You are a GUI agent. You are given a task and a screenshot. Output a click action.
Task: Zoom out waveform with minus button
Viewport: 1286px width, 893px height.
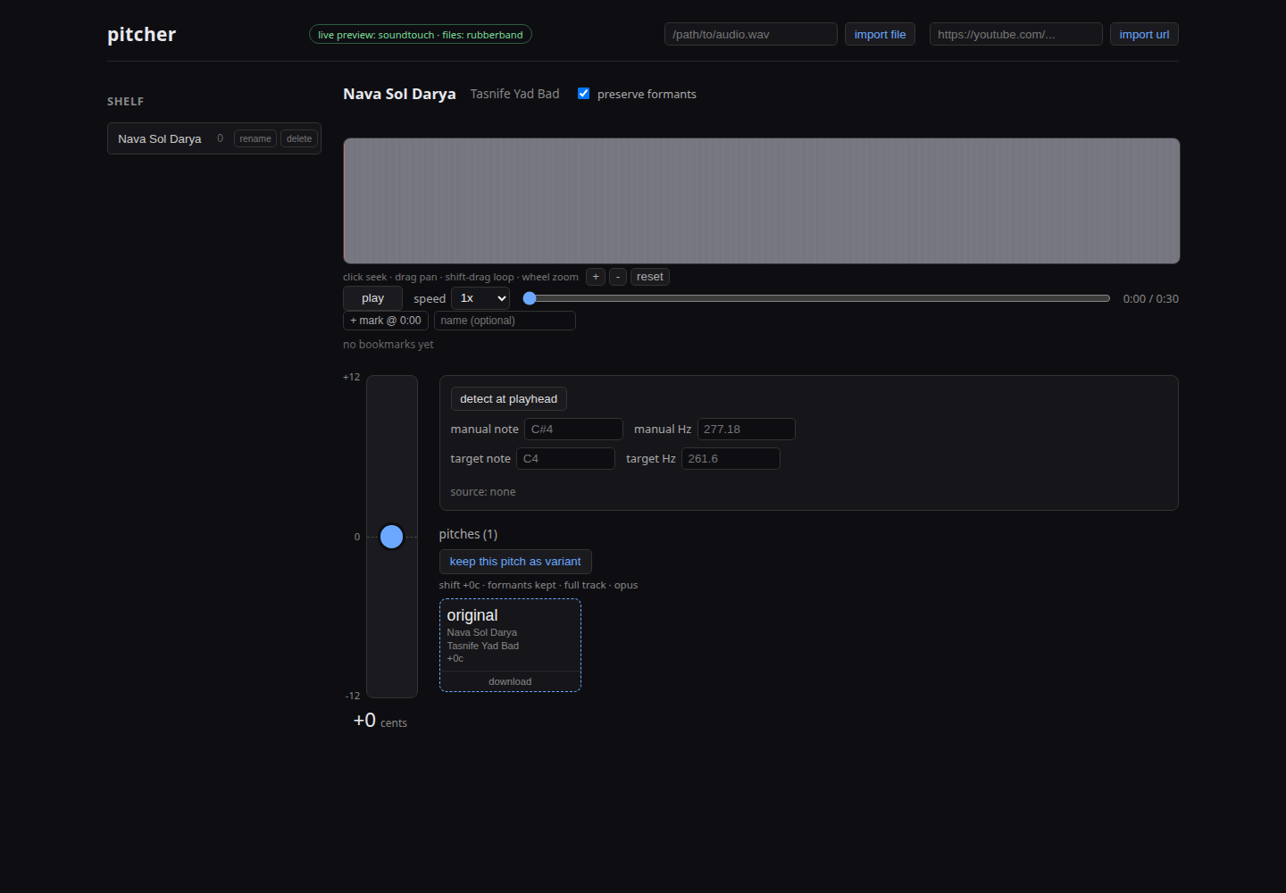[618, 277]
